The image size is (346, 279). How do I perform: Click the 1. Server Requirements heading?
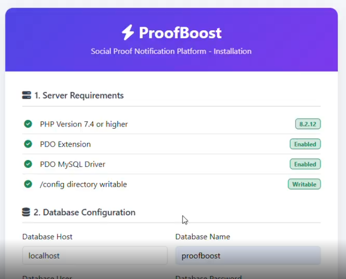point(79,95)
